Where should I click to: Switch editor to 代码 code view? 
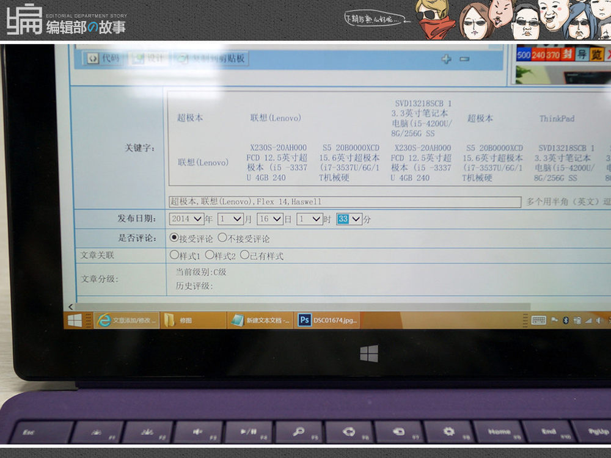(104, 59)
